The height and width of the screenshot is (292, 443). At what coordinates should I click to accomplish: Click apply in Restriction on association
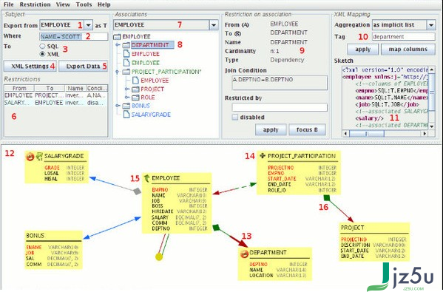[x=271, y=130]
